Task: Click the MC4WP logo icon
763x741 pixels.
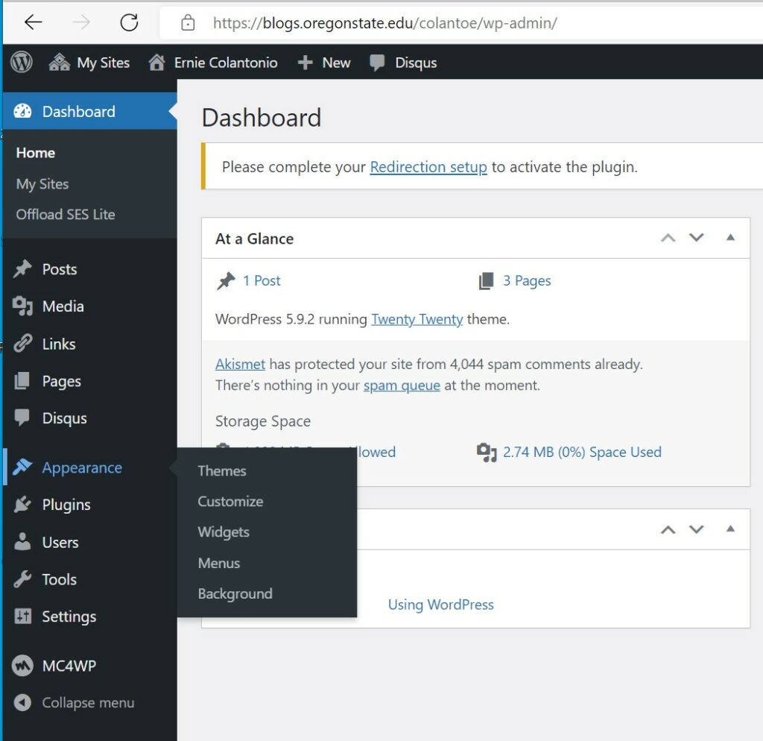Action: point(22,665)
